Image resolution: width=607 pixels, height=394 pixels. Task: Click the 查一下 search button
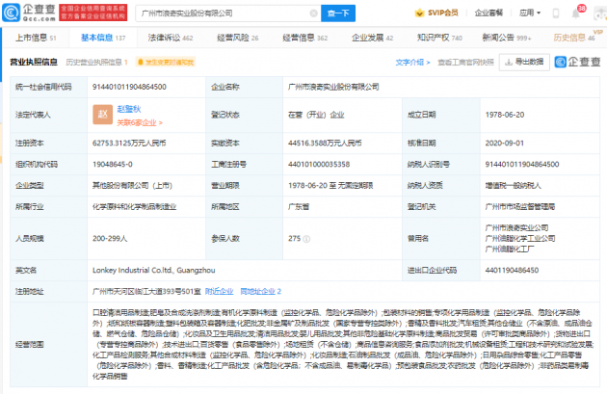[338, 13]
